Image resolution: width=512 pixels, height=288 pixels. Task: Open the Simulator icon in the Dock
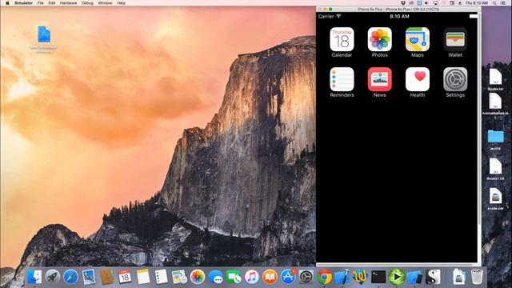tap(414, 277)
